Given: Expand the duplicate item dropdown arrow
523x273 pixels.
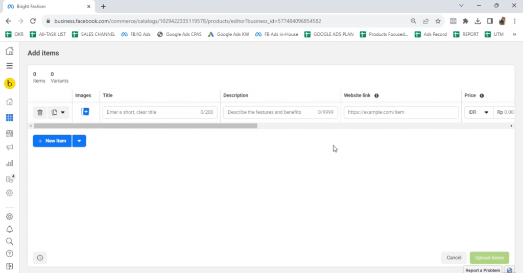Looking at the screenshot, I should pyautogui.click(x=63, y=112).
